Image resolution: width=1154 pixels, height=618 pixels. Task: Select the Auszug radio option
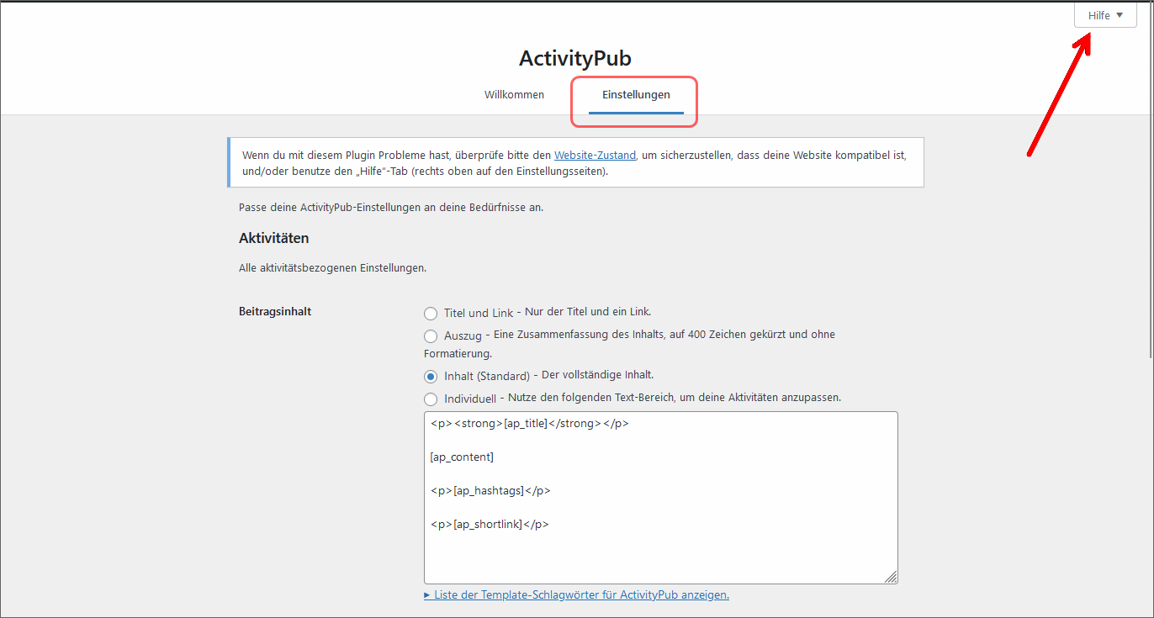[x=431, y=335]
